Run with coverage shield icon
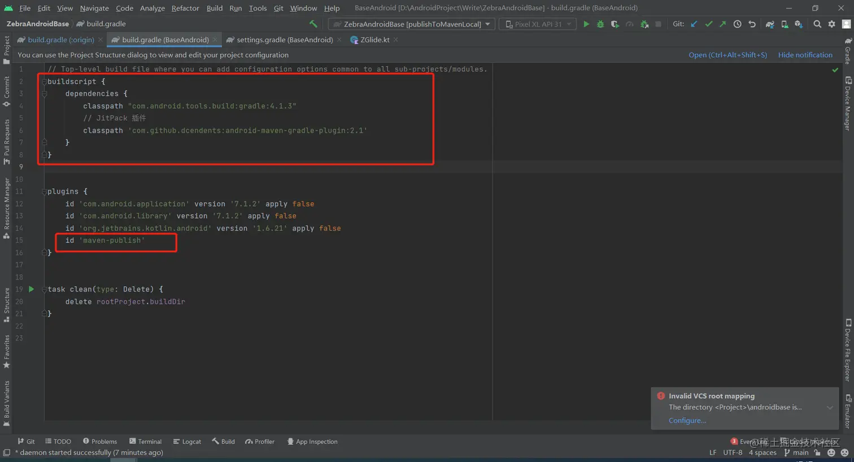Screen dimensions: 854x462 [615, 24]
